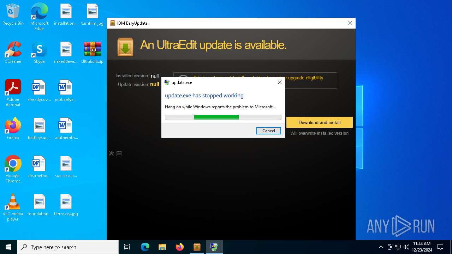Click the Windows Start button

8,247
